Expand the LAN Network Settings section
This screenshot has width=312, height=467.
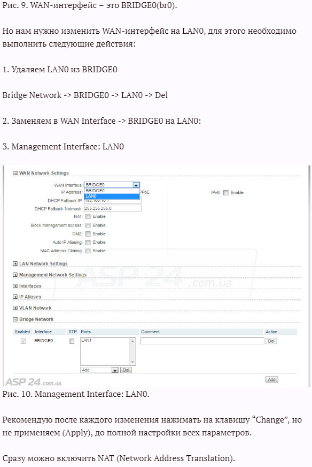(15, 263)
